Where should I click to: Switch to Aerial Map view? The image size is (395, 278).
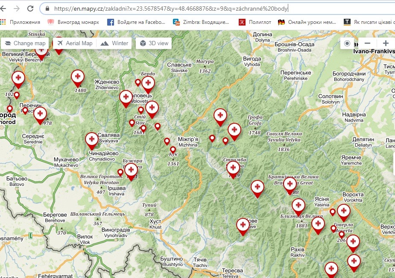[74, 43]
